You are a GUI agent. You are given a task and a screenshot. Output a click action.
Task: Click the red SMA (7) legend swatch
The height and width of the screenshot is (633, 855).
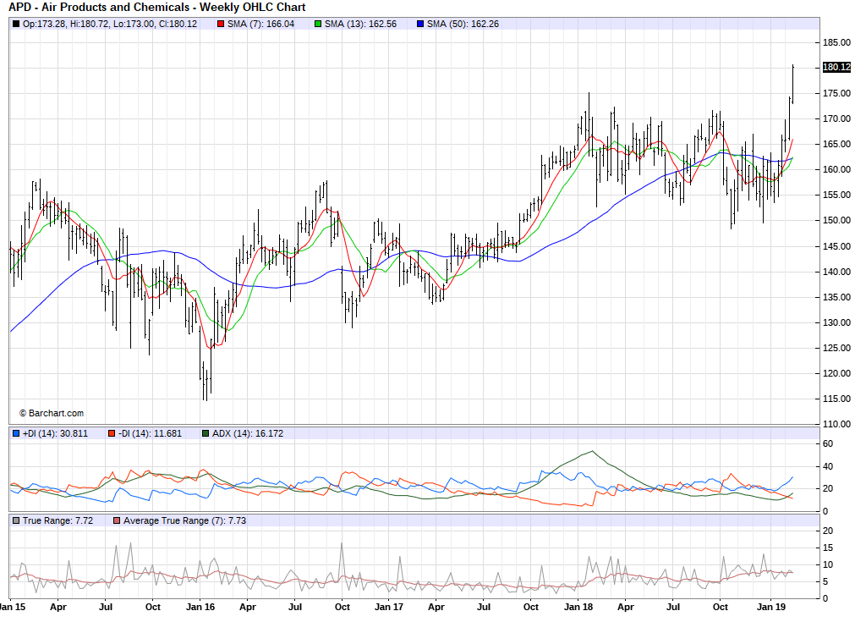click(x=221, y=24)
